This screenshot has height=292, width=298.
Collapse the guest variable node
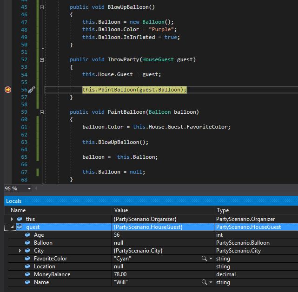coord(12,227)
